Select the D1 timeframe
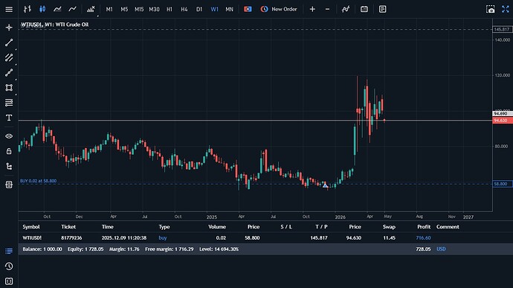 pos(199,9)
